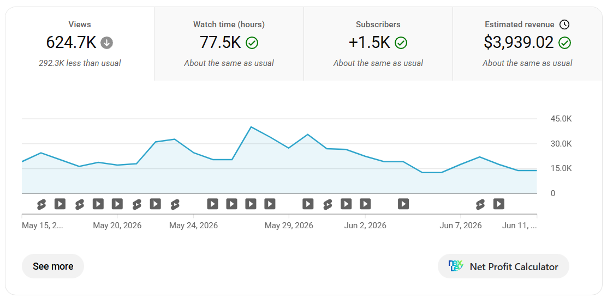
Task: Click the chart's highest peak point
Action: point(251,127)
